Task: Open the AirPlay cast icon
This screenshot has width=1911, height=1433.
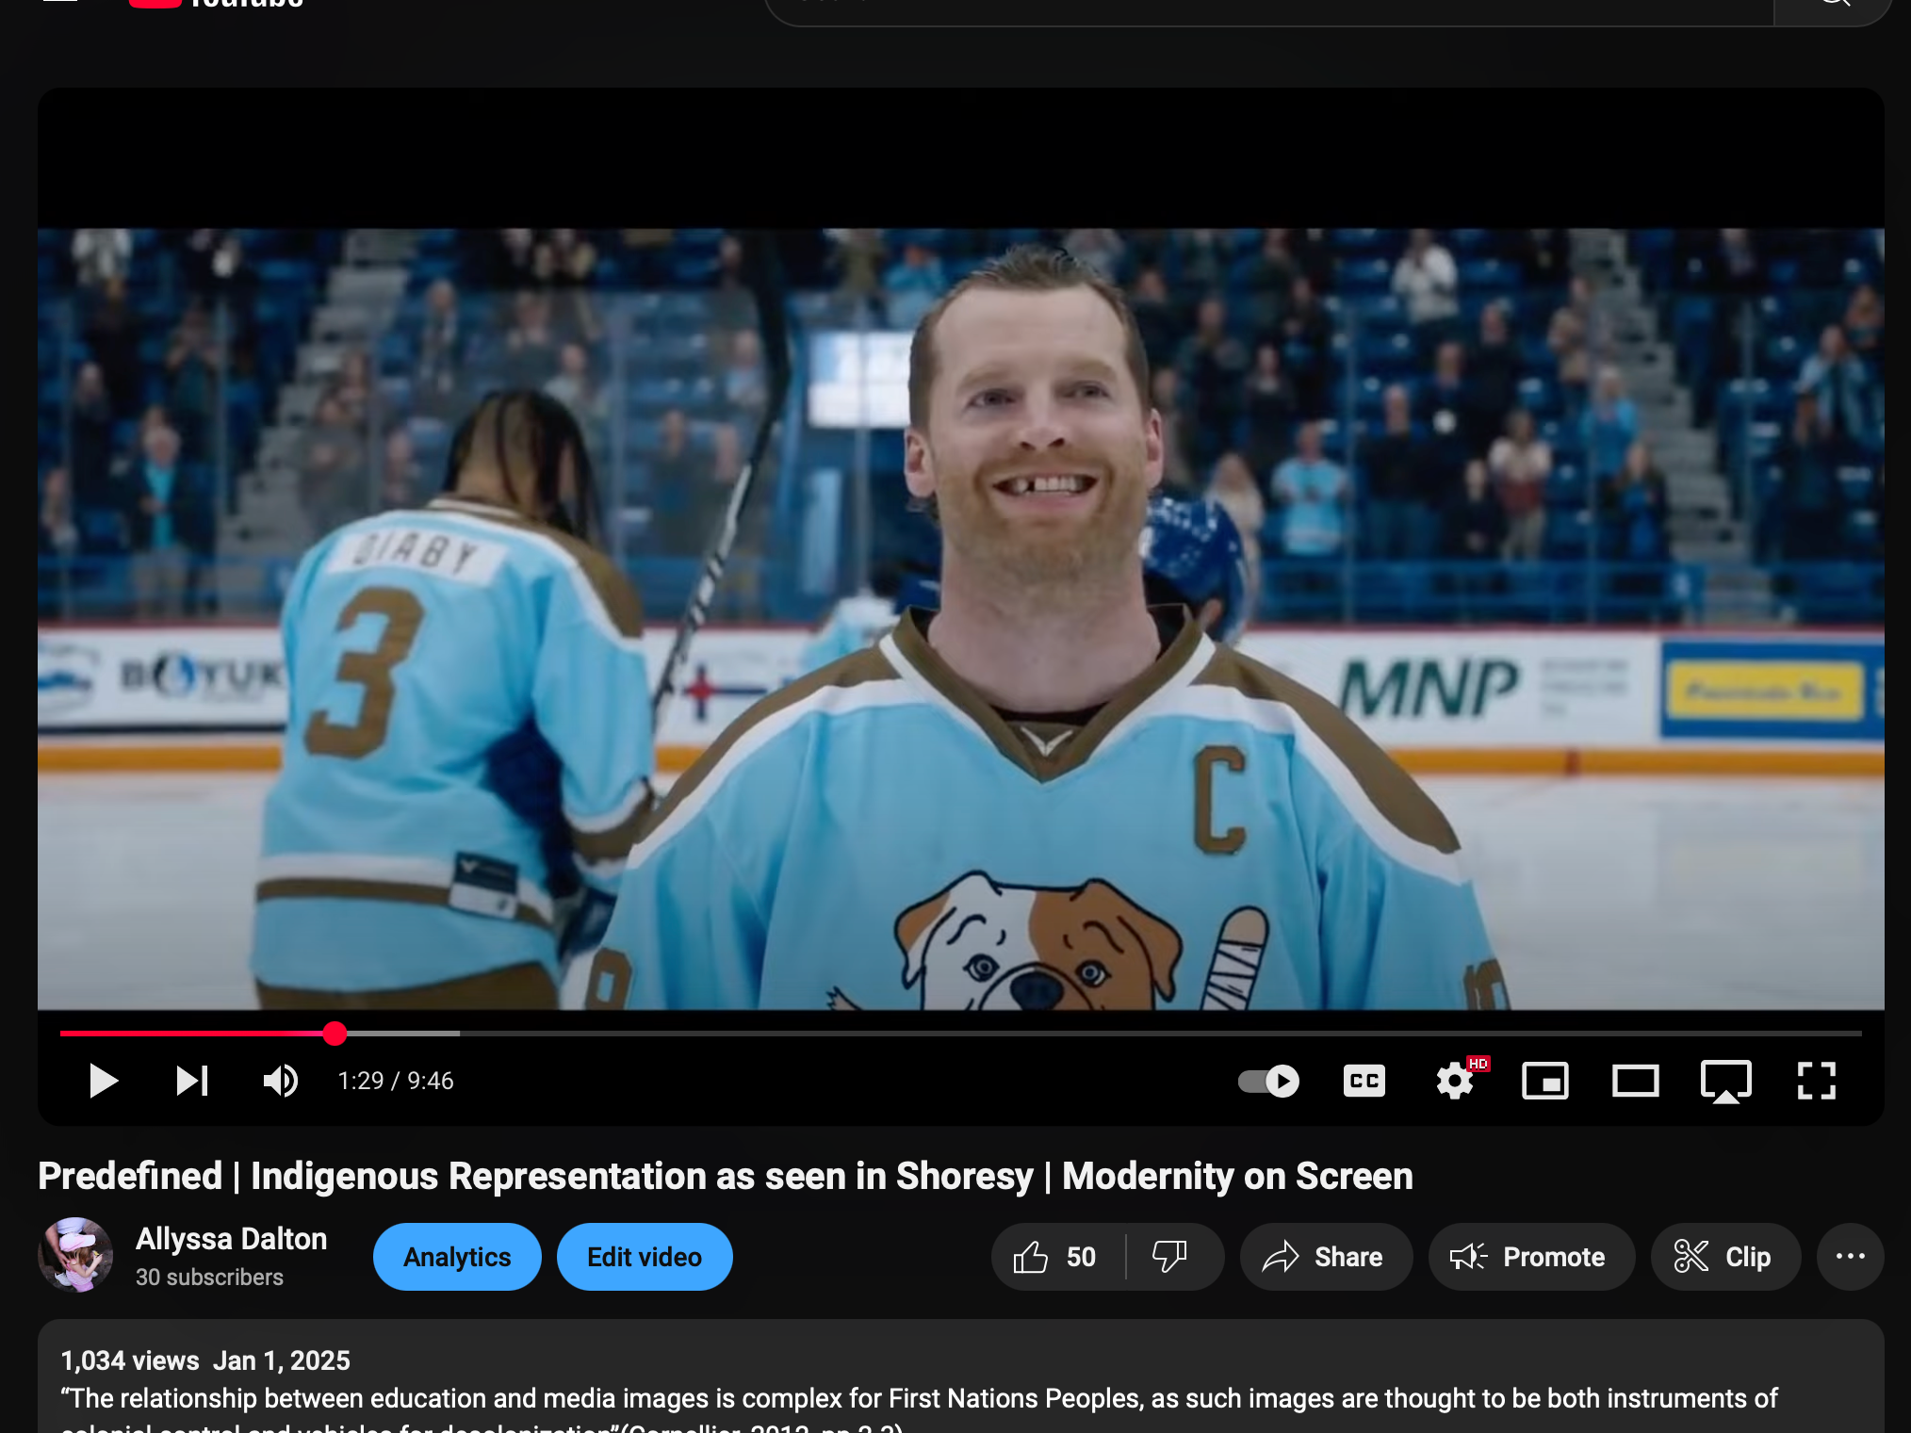Action: (x=1725, y=1081)
